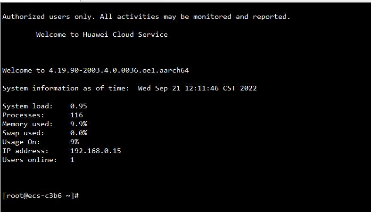The image size is (371, 212).
Task: Click the Authorized users only warning line
Action: (146, 16)
